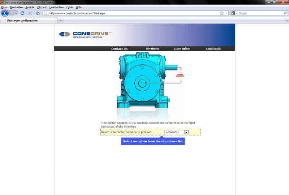289x195 pixels.
Task: Open the size/center distance Select dropdown
Action: [x=176, y=132]
